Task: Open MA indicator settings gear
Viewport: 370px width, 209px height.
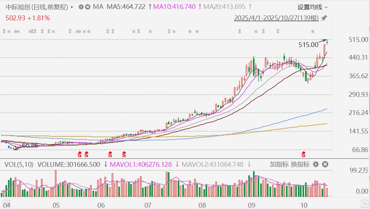Action: 81,7
